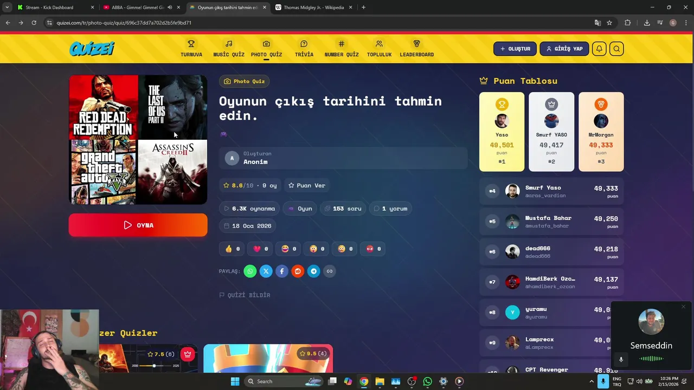The image size is (694, 390).
Task: Open the translate page icon
Action: (x=597, y=23)
